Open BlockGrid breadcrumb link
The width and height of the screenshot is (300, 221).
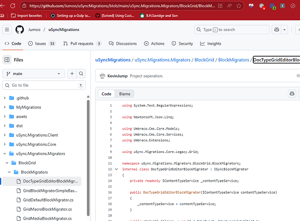click(204, 60)
